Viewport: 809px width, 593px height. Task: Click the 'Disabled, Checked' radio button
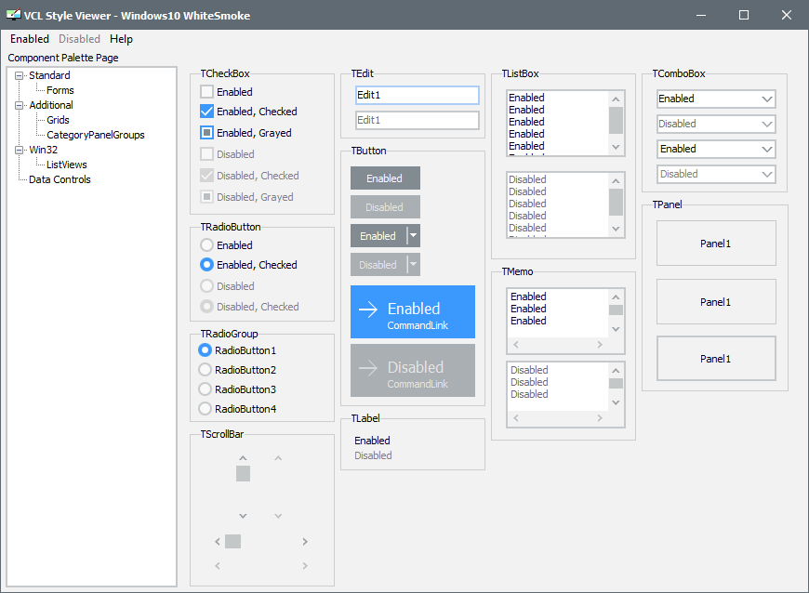pos(206,307)
